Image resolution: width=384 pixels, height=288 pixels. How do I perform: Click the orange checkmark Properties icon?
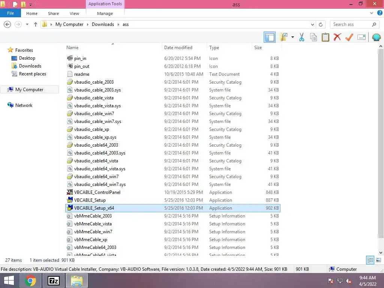[x=349, y=37]
